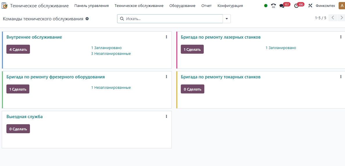Open three-dot menu on Выездная служба card
This screenshot has height=166, width=345.
click(167, 116)
